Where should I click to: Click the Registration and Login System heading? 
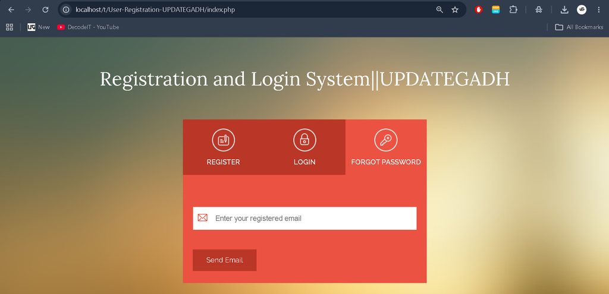[x=304, y=80]
